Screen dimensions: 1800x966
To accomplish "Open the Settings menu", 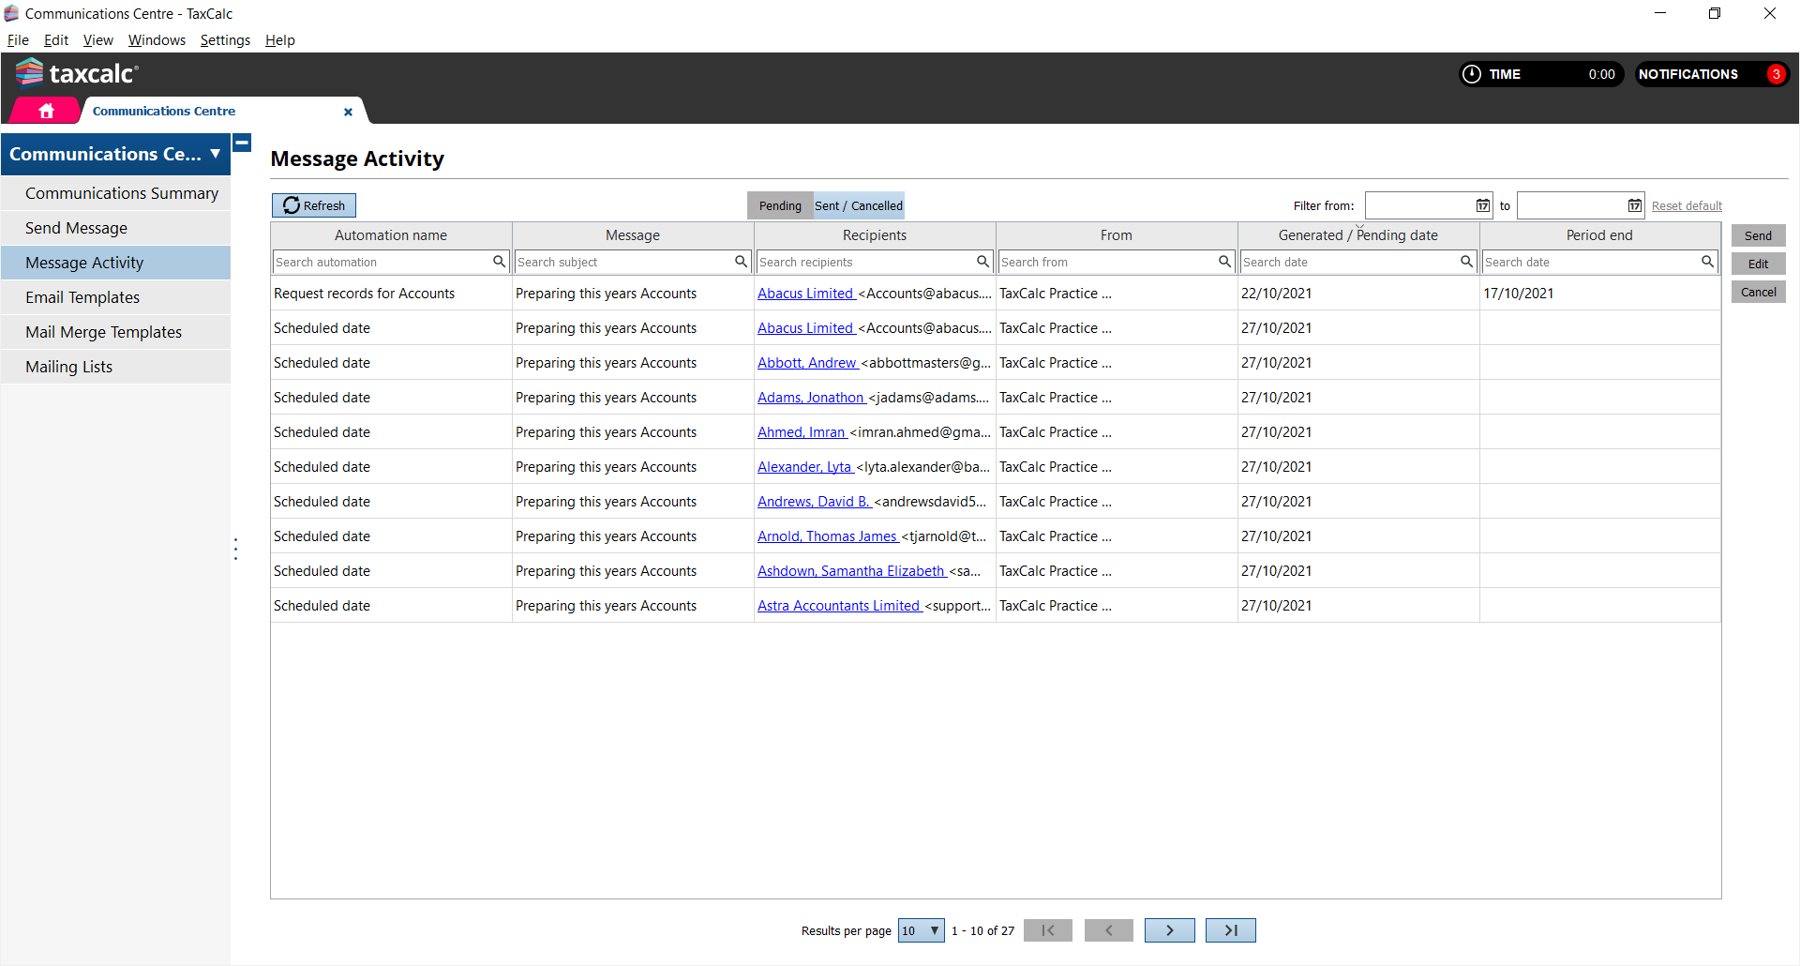I will (225, 40).
